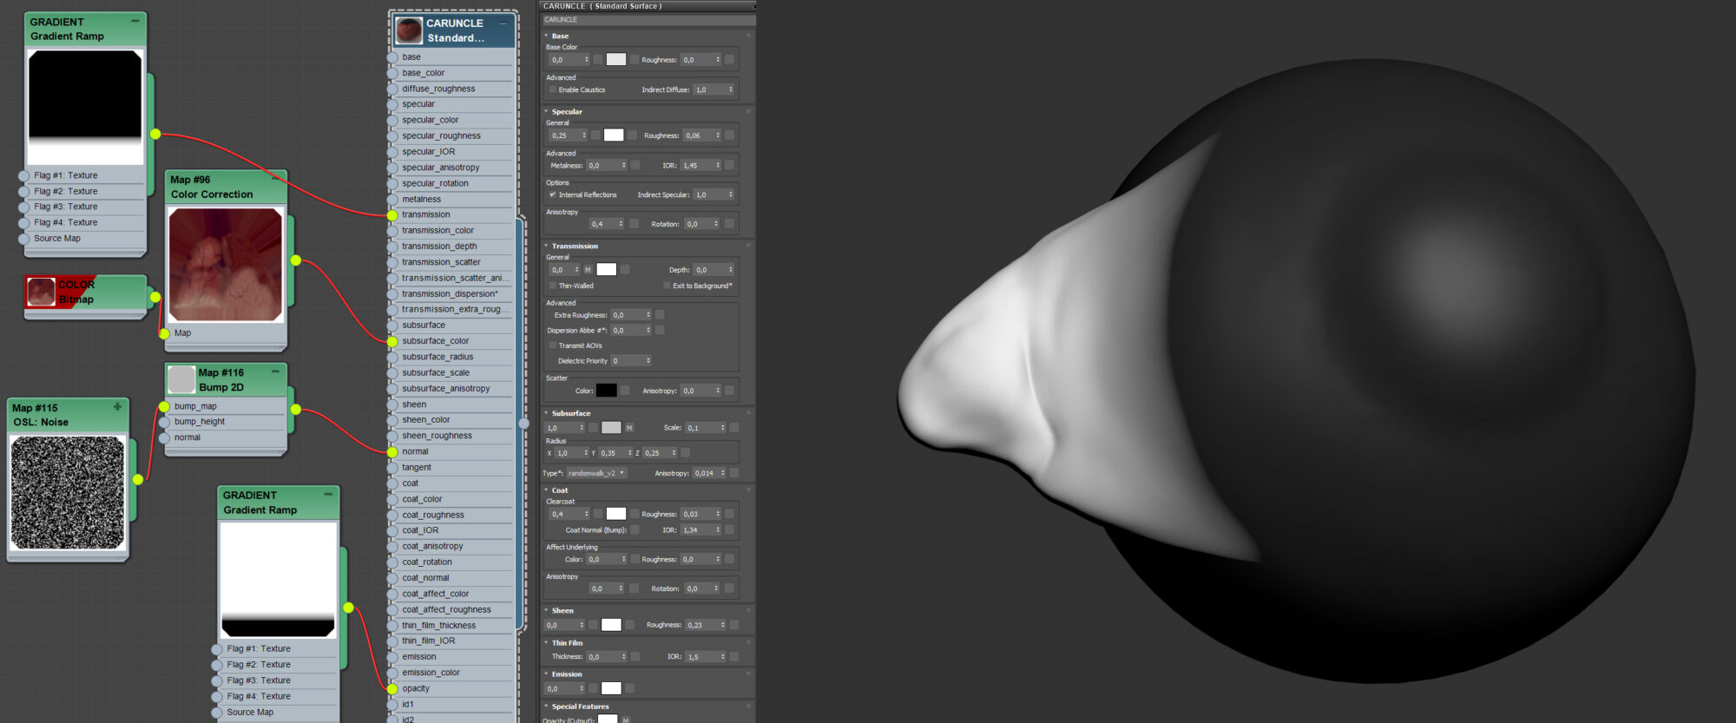Collapse the Emission rollout
Screen dimensions: 1736x723
click(x=546, y=674)
